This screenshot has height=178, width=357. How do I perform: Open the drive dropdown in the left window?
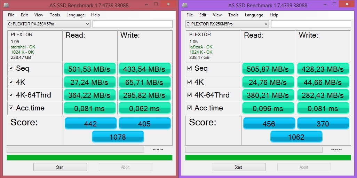pos(48,24)
